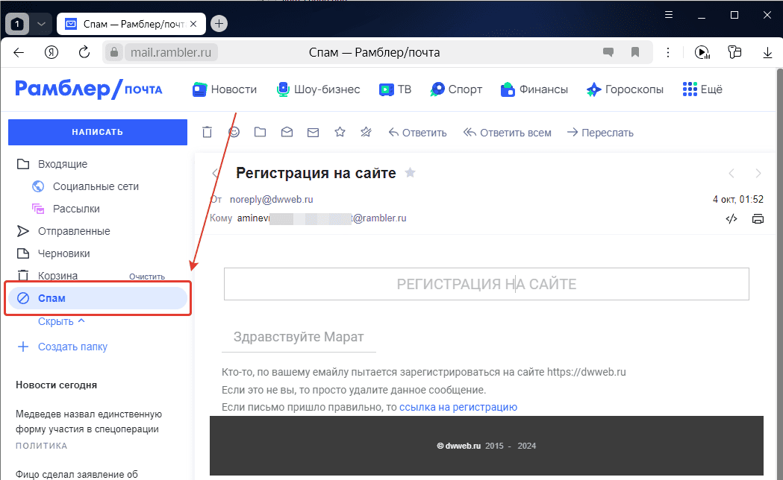783x480 pixels.
Task: Open the Yandex home button in the browser
Action: [52, 52]
